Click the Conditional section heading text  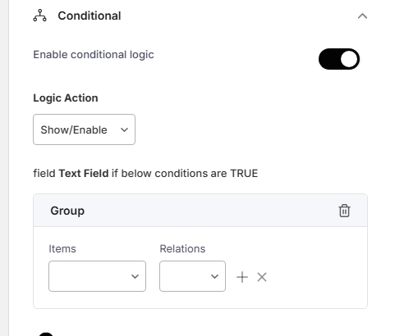pos(90,16)
